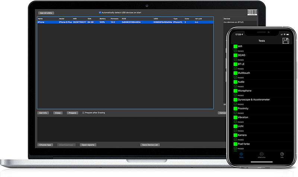Tap the green square next to 3G/4G
The height and width of the screenshot is (177, 298).
[235, 55]
